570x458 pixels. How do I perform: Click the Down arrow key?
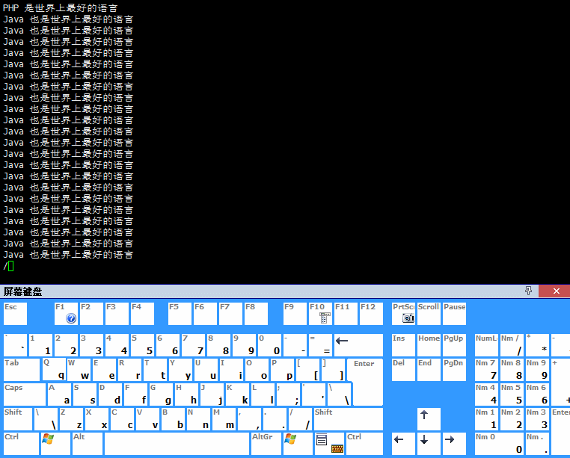click(x=429, y=444)
